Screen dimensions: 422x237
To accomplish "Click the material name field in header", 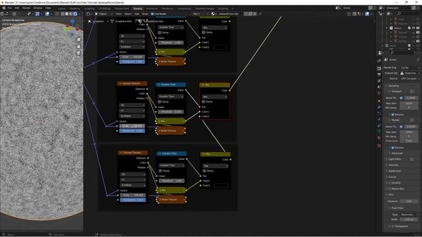I will click(x=229, y=14).
